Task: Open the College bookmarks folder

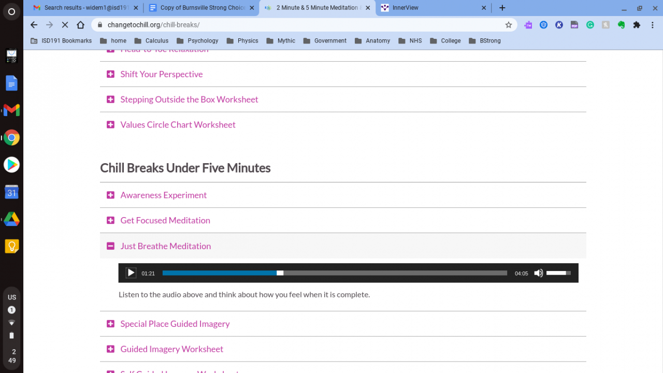Action: pyautogui.click(x=445, y=41)
